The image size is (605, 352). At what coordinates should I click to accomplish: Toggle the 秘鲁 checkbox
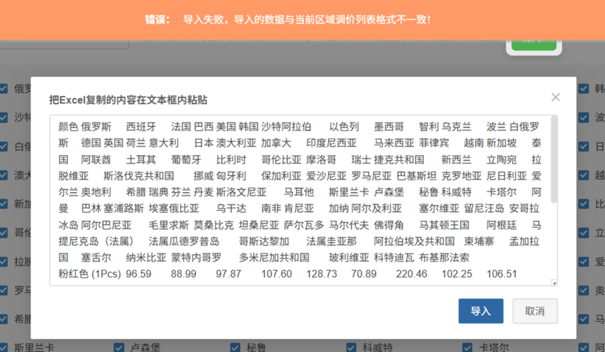coord(235,347)
